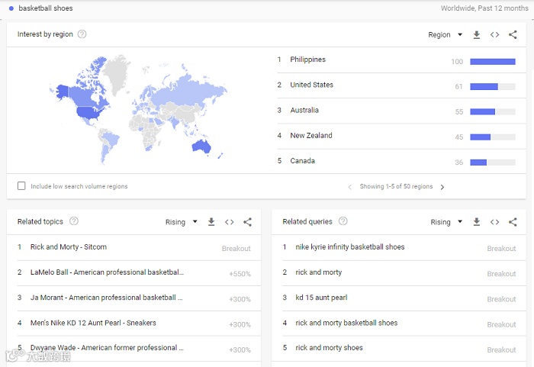Screen dimensions: 534x367
Task: Click the Philippines interest bar
Action: 492,62
